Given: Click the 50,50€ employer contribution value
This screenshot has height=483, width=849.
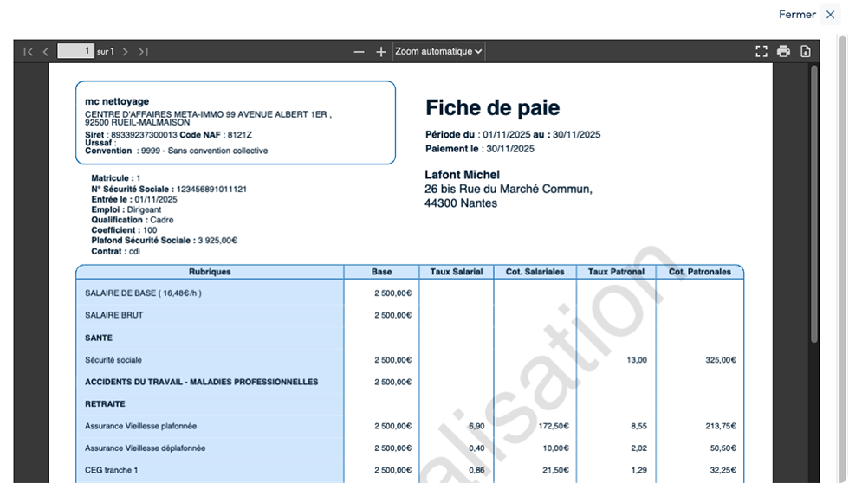Looking at the screenshot, I should [723, 448].
